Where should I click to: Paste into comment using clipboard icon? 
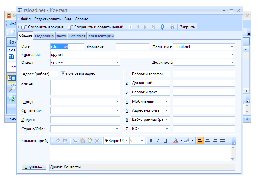[90, 141]
